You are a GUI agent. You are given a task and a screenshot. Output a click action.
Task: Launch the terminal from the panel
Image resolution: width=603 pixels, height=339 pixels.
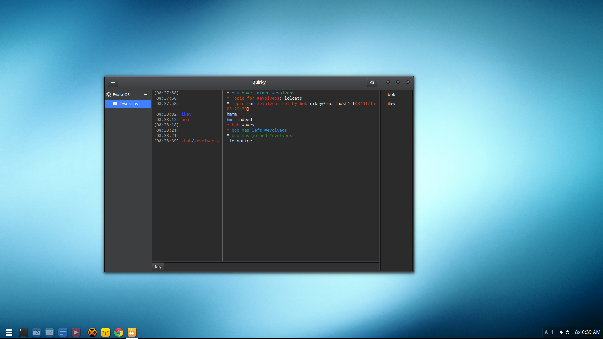tap(23, 332)
